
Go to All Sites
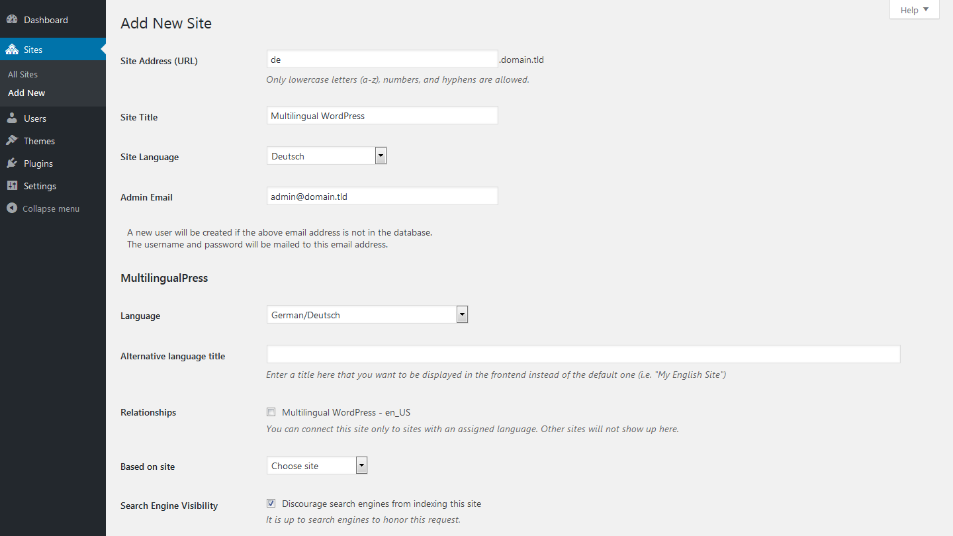coord(23,74)
